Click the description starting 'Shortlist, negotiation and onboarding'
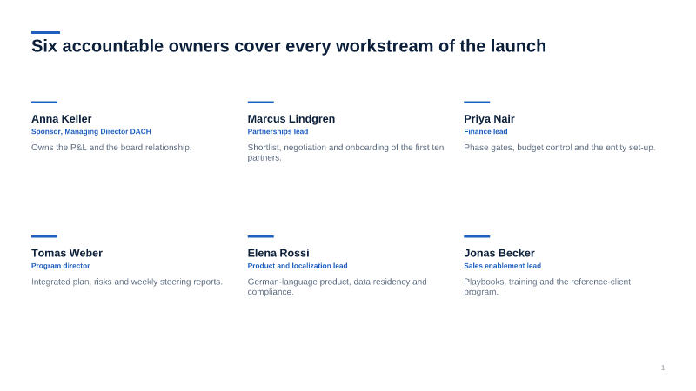The height and width of the screenshot is (391, 696). tap(345, 153)
